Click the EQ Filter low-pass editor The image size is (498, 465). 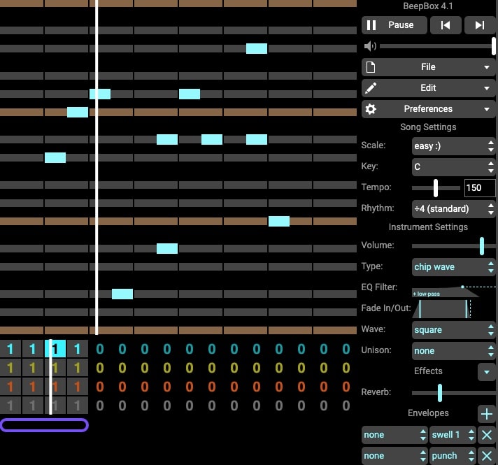pos(453,290)
